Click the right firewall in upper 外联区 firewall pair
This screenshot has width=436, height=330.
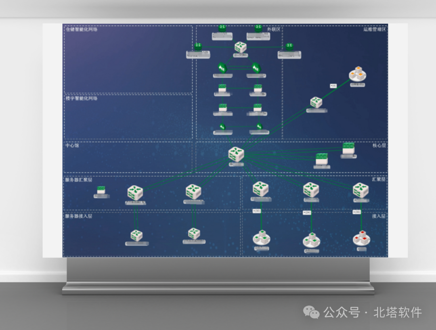(x=258, y=89)
